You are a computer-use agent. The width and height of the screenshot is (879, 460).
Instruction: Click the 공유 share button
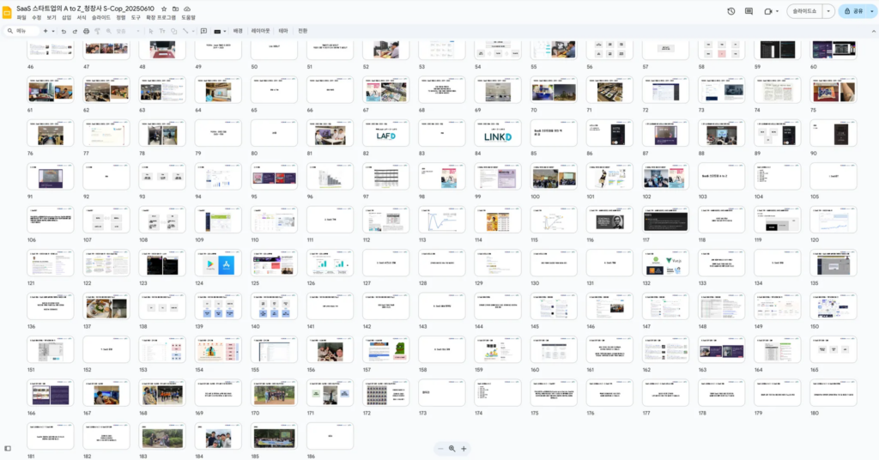point(852,11)
